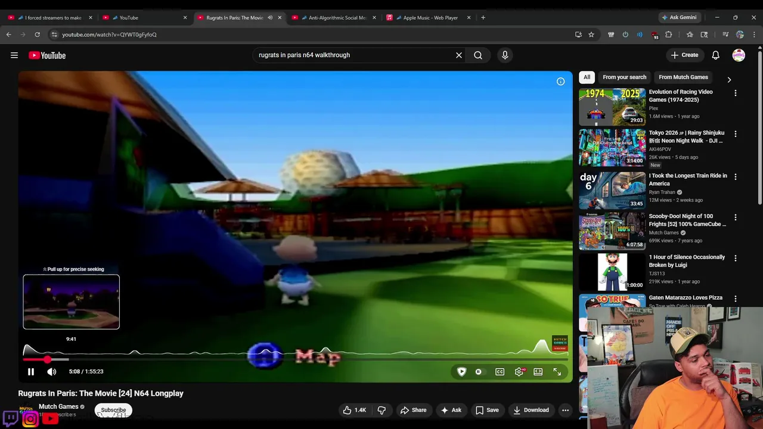This screenshot has height=429, width=763.
Task: Open Chrome three-dot menu
Action: [754, 35]
